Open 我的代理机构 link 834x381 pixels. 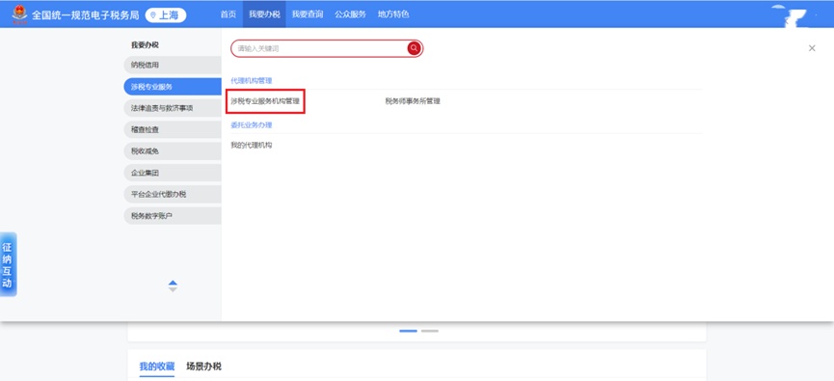[x=252, y=146]
